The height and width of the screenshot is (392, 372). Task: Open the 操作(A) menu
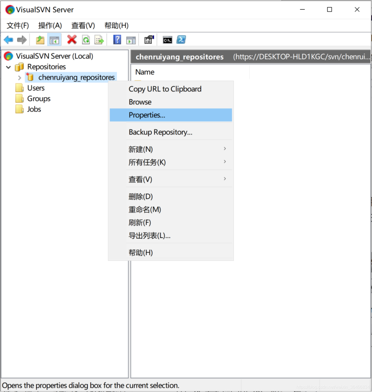tap(50, 26)
